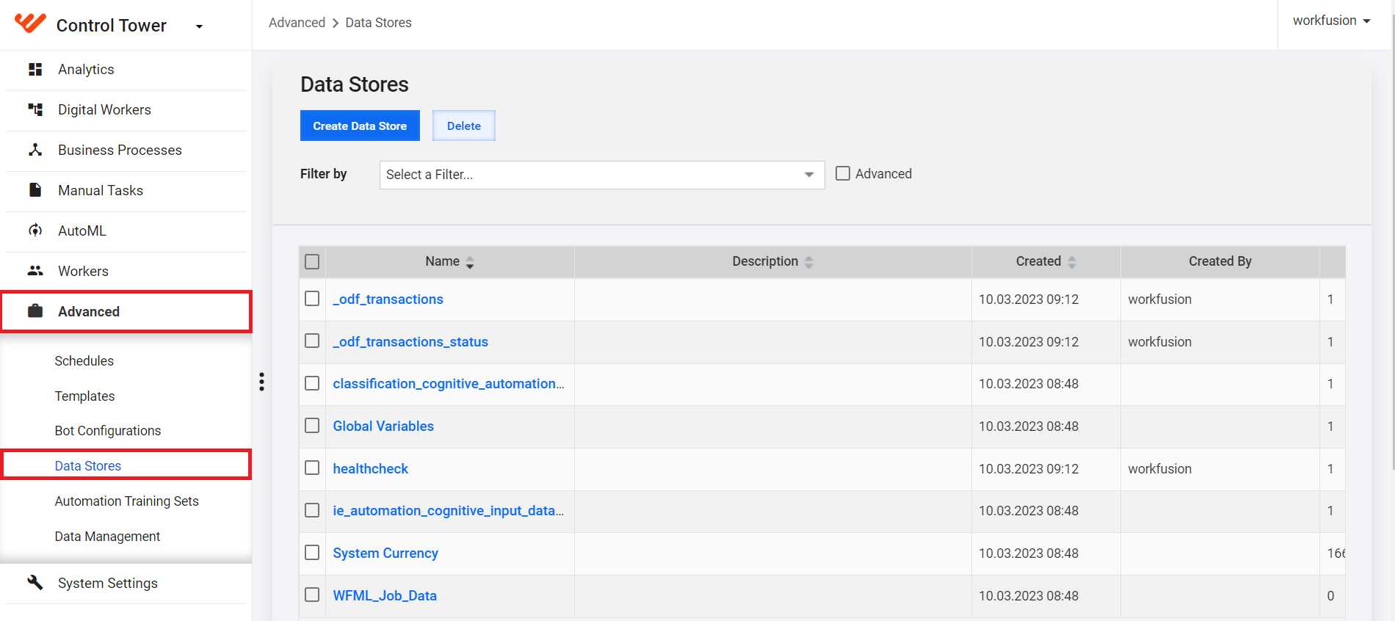Sort table by Name column arrows
Screen dimensions: 1395x621
coord(470,262)
